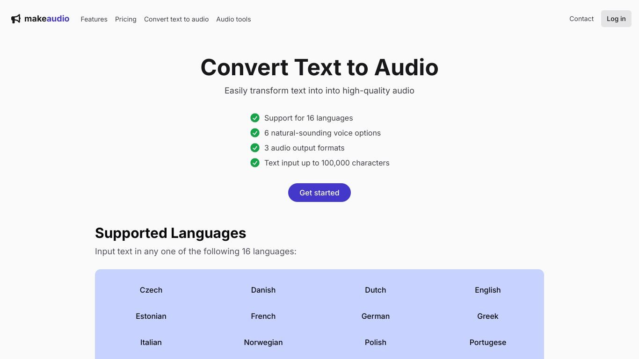Click '6 natural-sounding voice options' text
Screen dimensions: 639x359
tap(322, 133)
